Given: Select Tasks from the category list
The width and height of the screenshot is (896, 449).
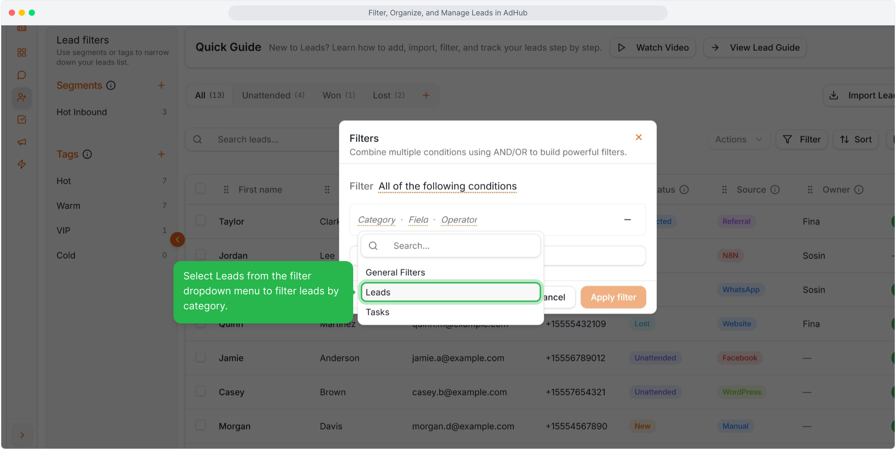Looking at the screenshot, I should click(451, 312).
